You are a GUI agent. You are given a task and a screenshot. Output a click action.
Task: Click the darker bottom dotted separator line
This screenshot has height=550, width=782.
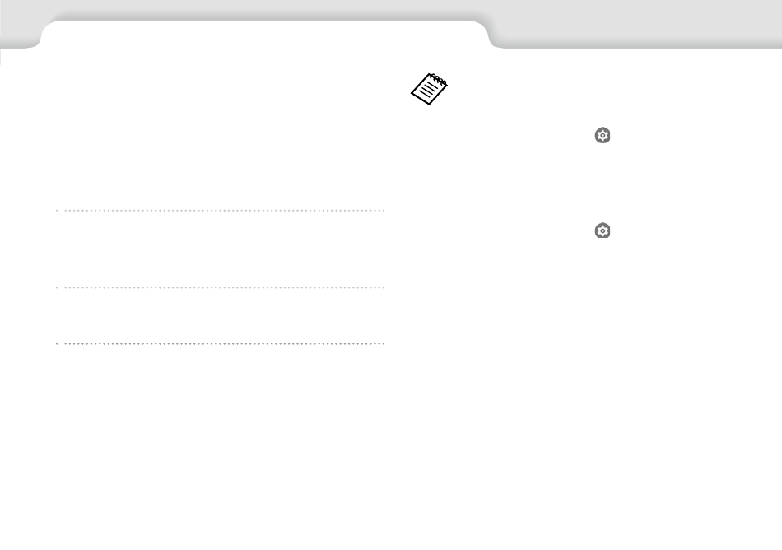(220, 343)
